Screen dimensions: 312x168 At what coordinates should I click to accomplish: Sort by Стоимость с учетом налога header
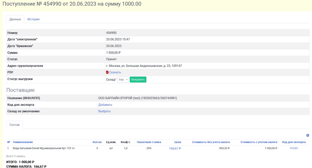click(259, 142)
